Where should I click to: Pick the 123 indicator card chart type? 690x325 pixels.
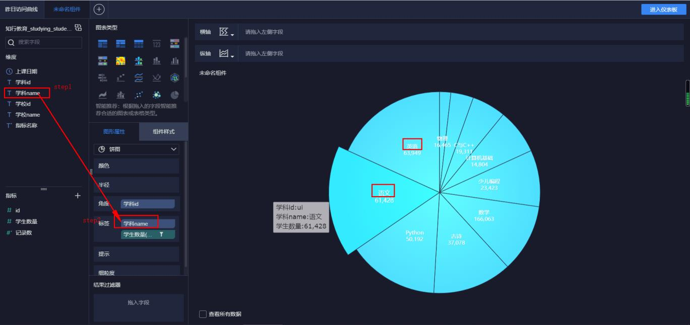tap(156, 44)
